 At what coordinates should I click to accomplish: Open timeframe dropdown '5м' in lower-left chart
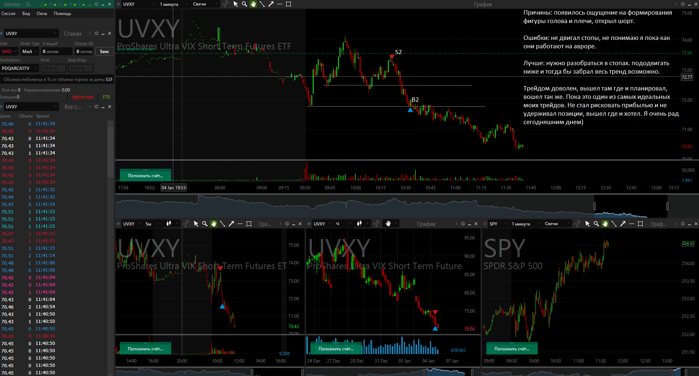pos(153,224)
